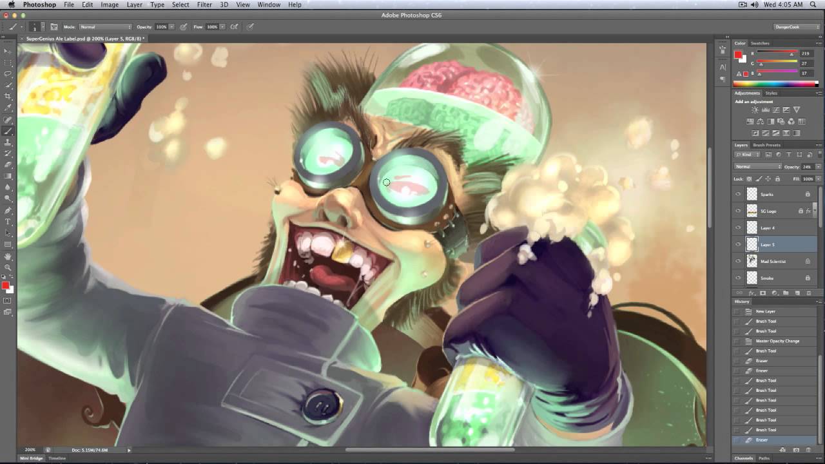Hide the Sparks layer
The height and width of the screenshot is (464, 825).
[737, 194]
